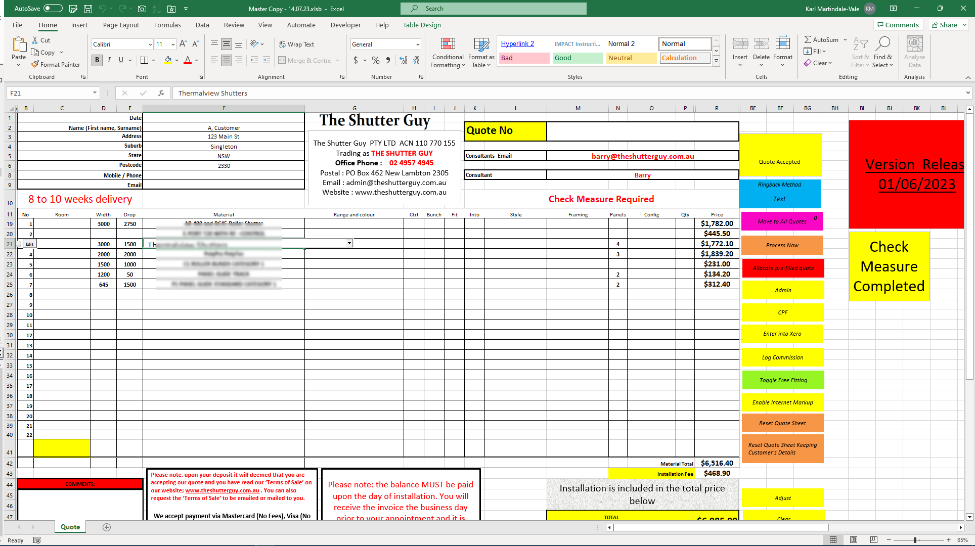Click Toggle Free Fitting button
Image resolution: width=975 pixels, height=546 pixels.
point(783,380)
